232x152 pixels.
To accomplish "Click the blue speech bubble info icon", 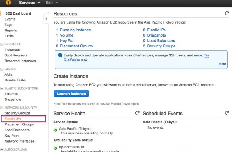I will 60,55.
